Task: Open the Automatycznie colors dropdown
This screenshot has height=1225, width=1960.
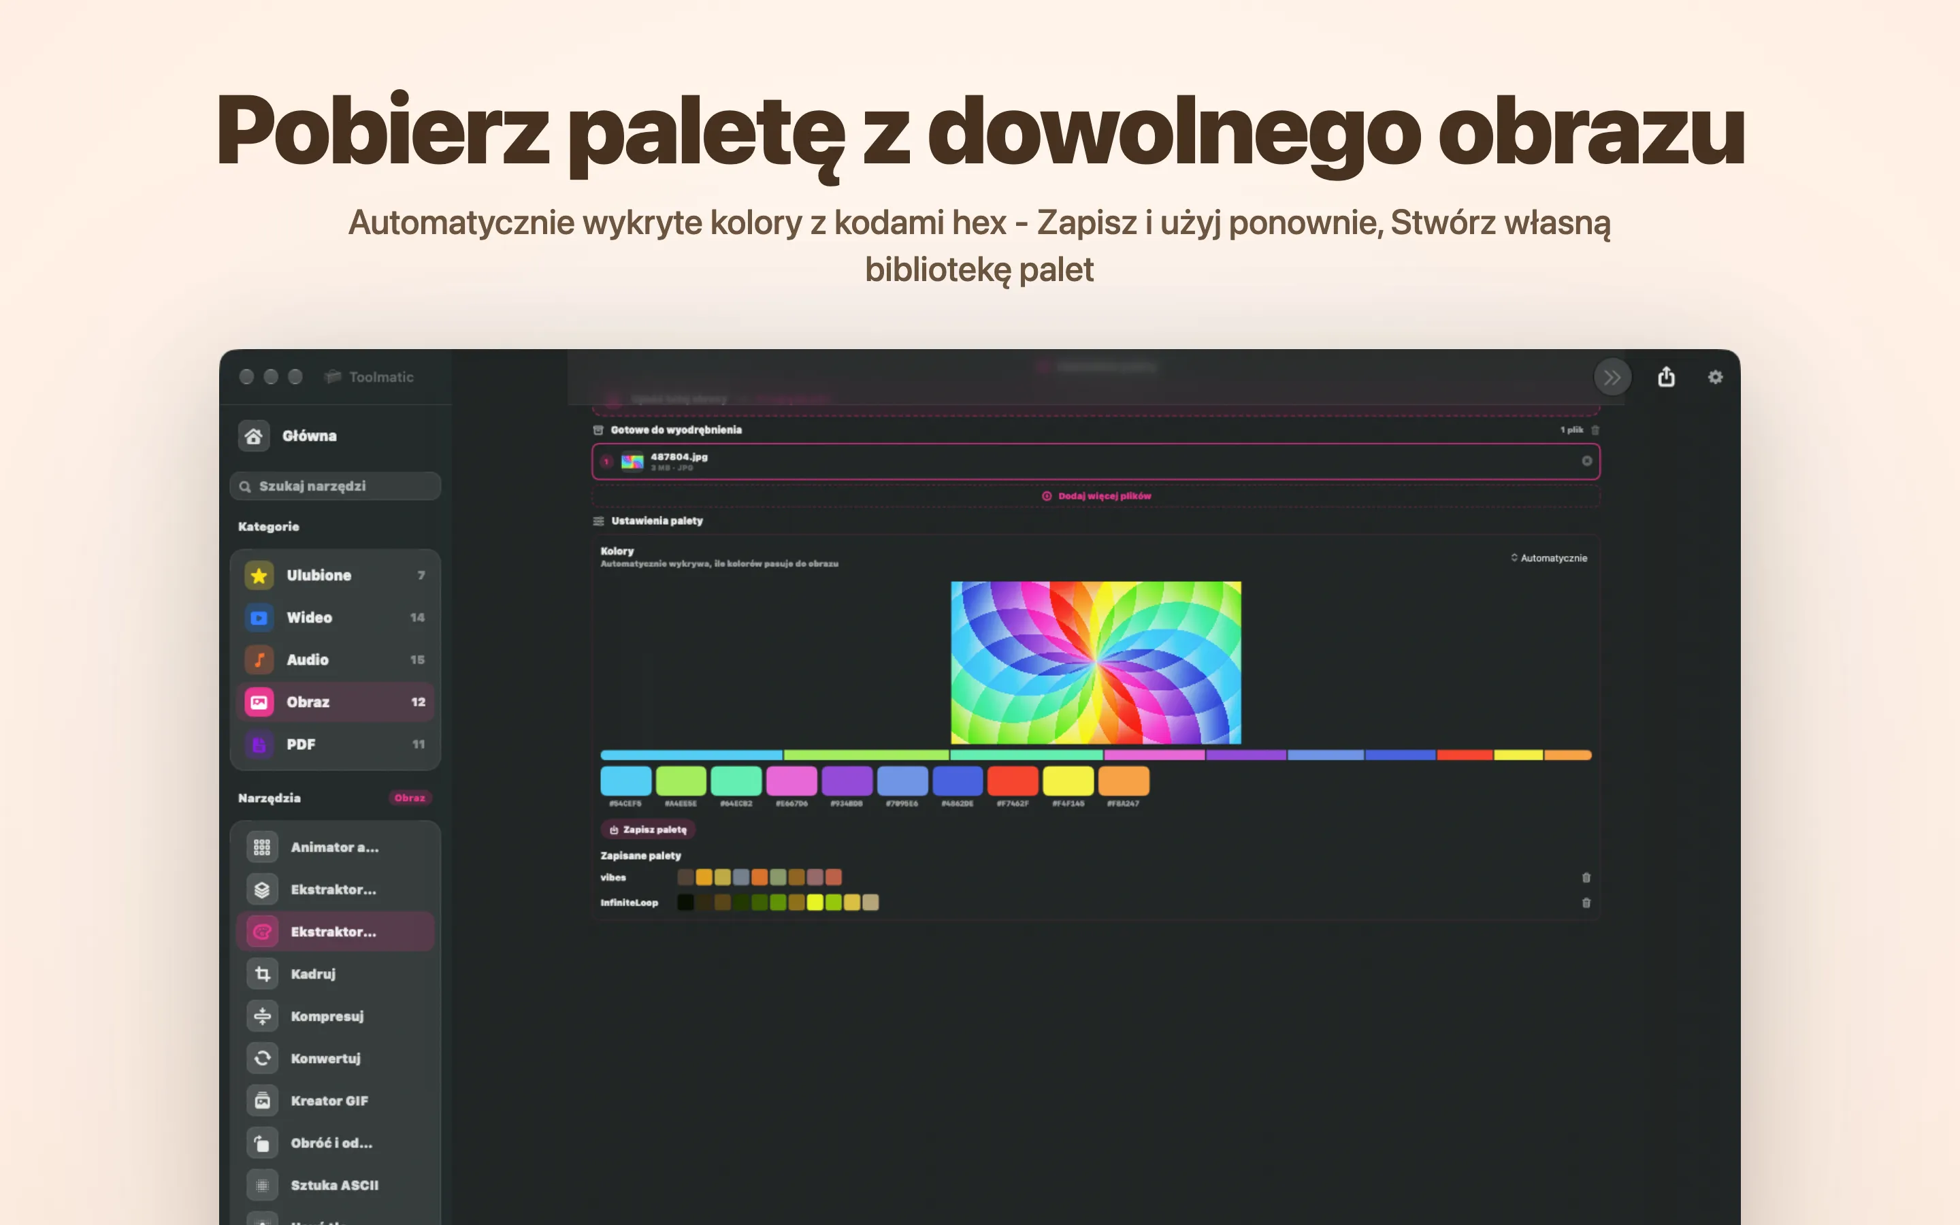Action: tap(1548, 558)
